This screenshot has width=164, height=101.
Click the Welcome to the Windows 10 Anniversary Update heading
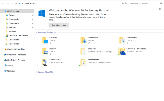[79, 11]
